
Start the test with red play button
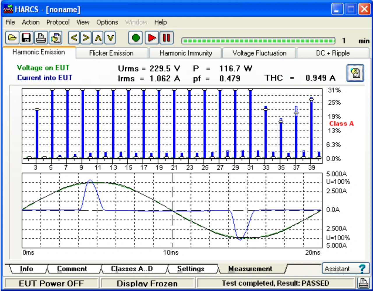click(x=152, y=38)
